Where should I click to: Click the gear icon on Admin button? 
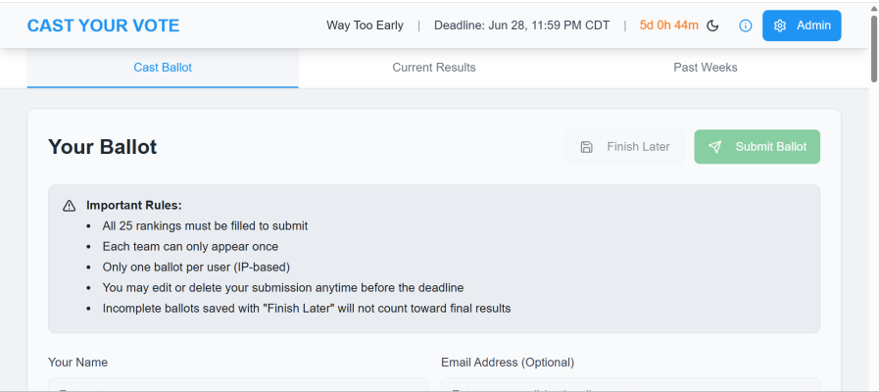[x=780, y=25]
